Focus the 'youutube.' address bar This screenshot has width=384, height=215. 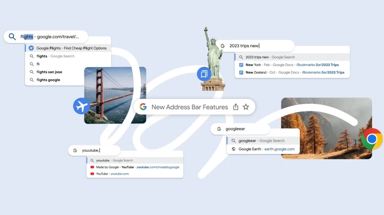(x=94, y=150)
